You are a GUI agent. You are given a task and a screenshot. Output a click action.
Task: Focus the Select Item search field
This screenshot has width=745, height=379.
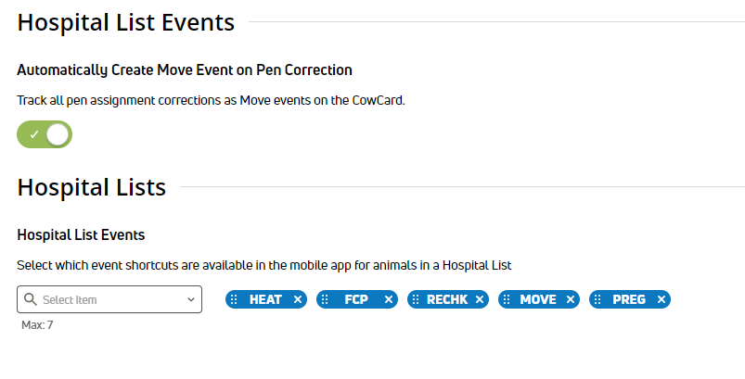pos(109,299)
